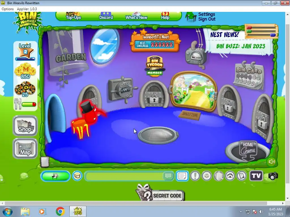This screenshot has width=290, height=217.
Task: Open media player from taskbar
Action: (x=42, y=211)
